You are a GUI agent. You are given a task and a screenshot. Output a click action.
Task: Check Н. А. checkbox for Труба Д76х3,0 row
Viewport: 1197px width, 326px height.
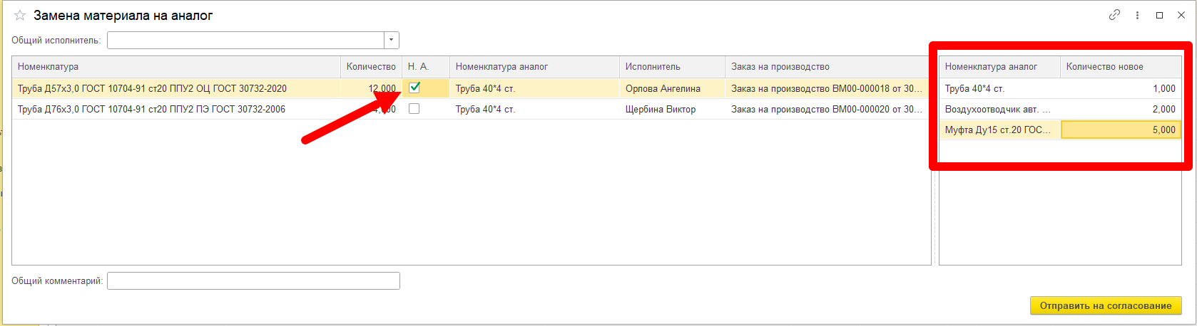(414, 109)
